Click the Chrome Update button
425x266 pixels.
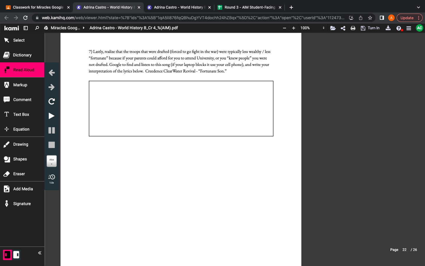point(407,18)
